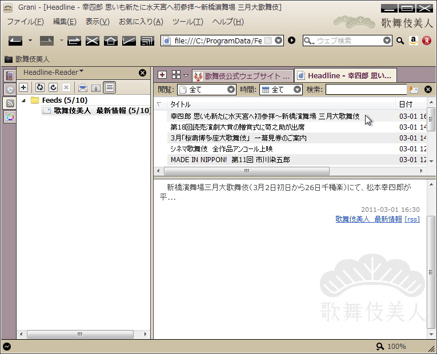Image resolution: width=437 pixels, height=354 pixels.
Task: Refresh selected feed with circular arrow icon
Action: pyautogui.click(x=53, y=87)
